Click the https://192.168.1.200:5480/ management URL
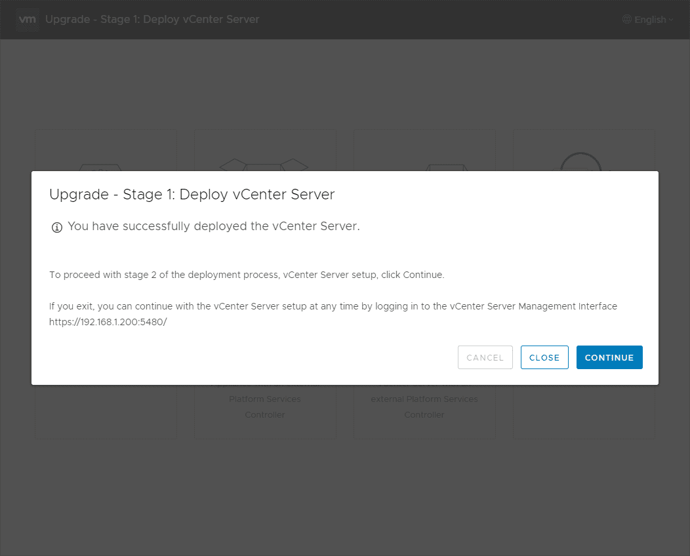 click(x=108, y=322)
